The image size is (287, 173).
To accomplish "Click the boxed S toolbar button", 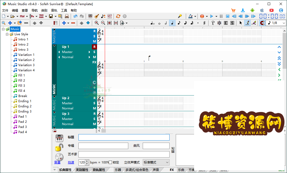I will [232, 23].
